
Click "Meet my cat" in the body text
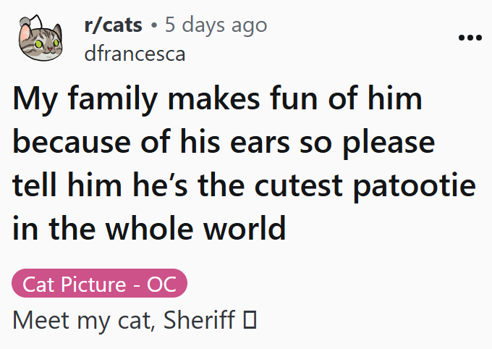pyautogui.click(x=79, y=319)
